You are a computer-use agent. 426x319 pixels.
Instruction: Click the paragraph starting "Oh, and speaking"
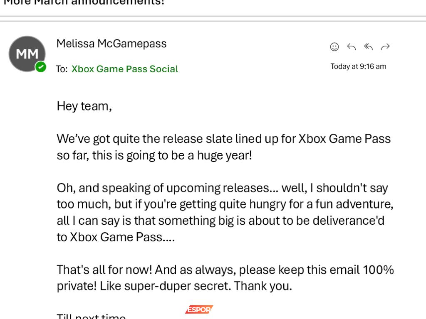(225, 212)
